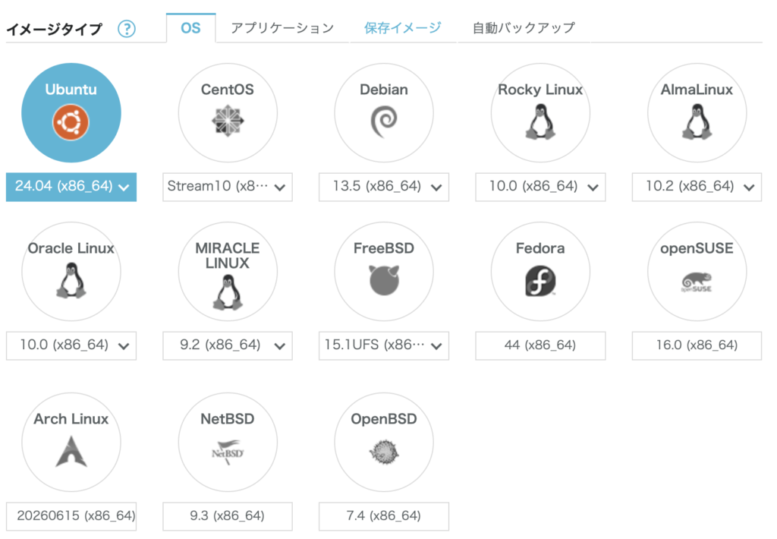Open the 自動バックアップ tab
This screenshot has width=777, height=539.
point(524,28)
